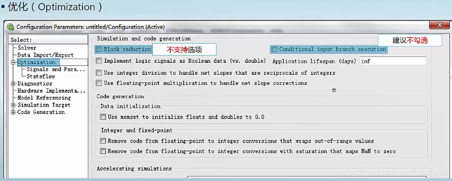Enable Remove code that wraps out-of-range values
The image size is (452, 181).
103,141
